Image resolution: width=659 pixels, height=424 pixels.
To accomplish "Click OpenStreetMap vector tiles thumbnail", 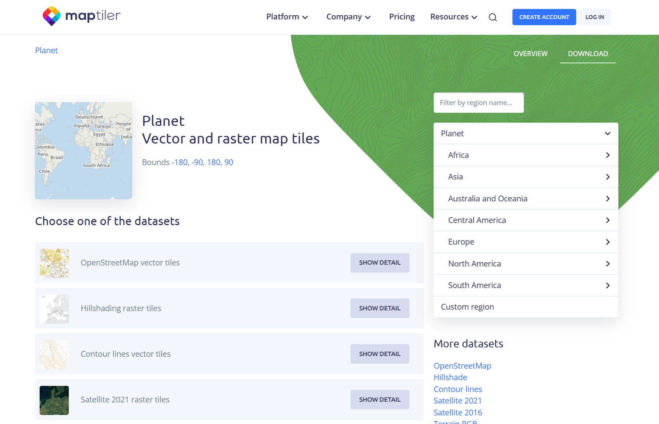I will [x=54, y=263].
